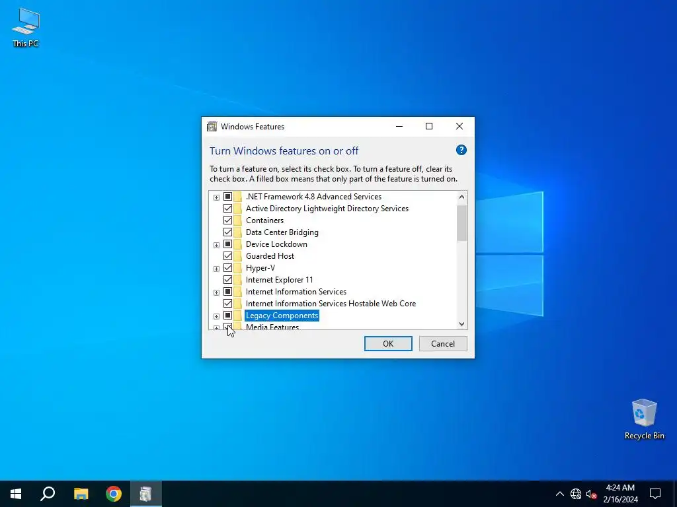
Task: Minimize the Windows Features dialog
Action: pos(399,126)
